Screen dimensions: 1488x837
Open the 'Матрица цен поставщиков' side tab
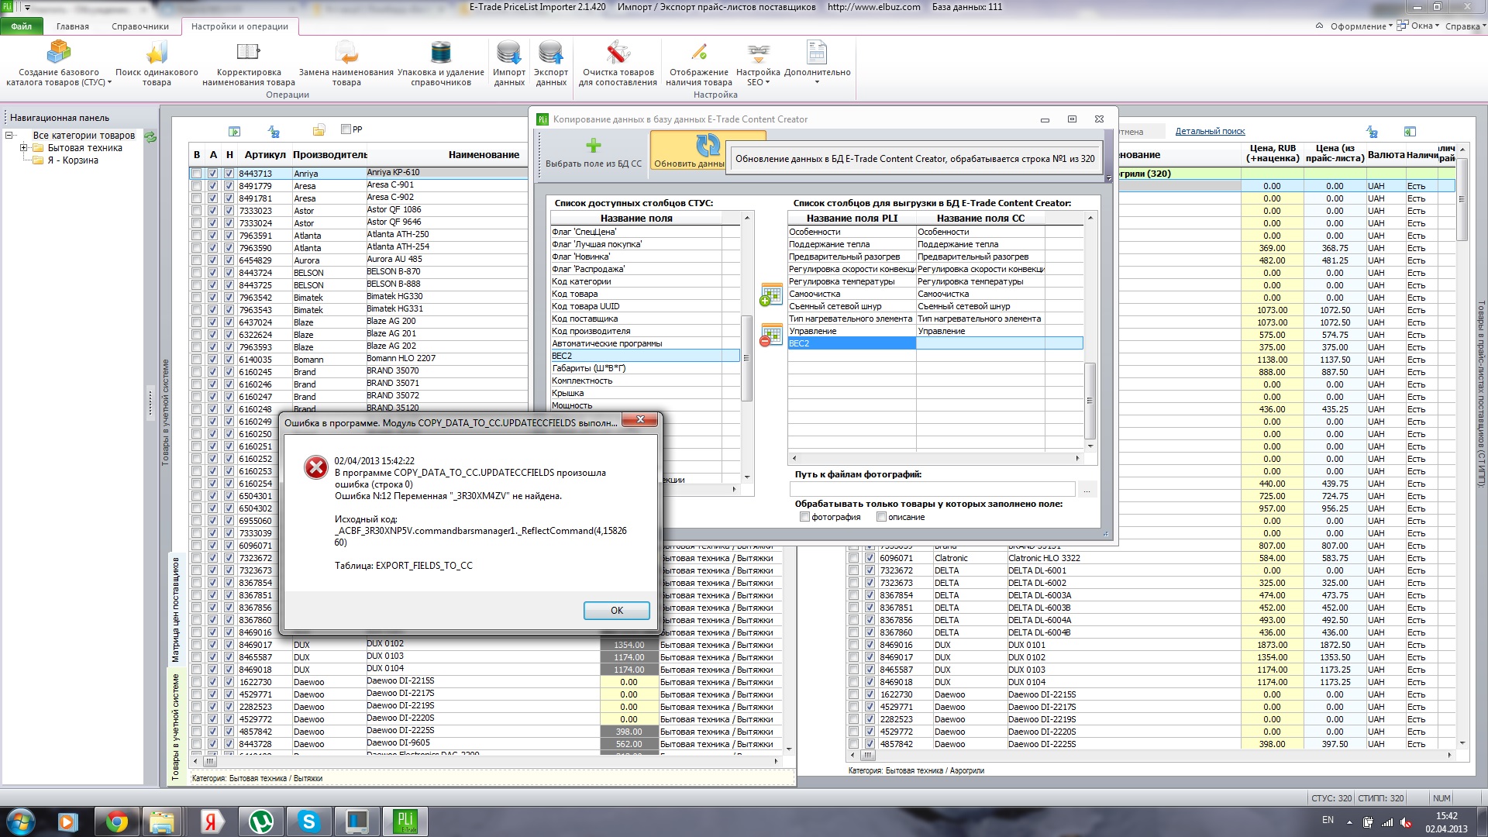point(176,609)
